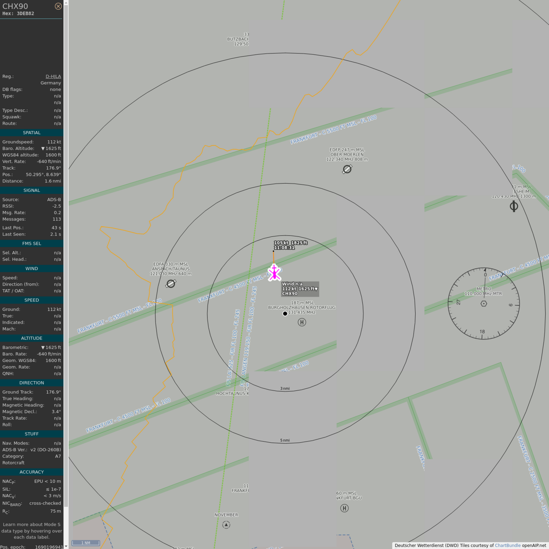549x549 pixels.
Task: Click the black receiver site dot
Action: [x=285, y=314]
